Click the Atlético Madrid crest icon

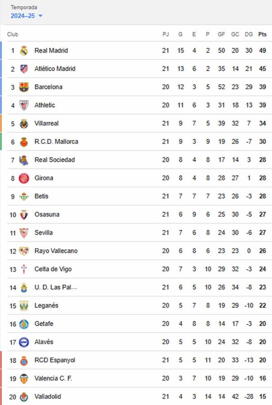click(23, 69)
